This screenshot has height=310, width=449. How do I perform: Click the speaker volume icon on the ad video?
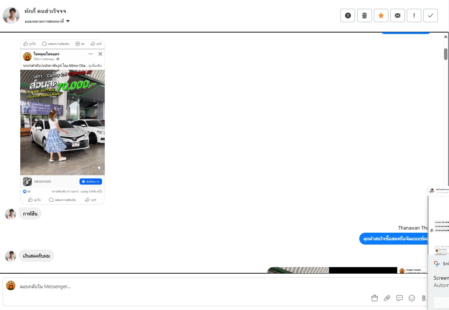[x=100, y=168]
